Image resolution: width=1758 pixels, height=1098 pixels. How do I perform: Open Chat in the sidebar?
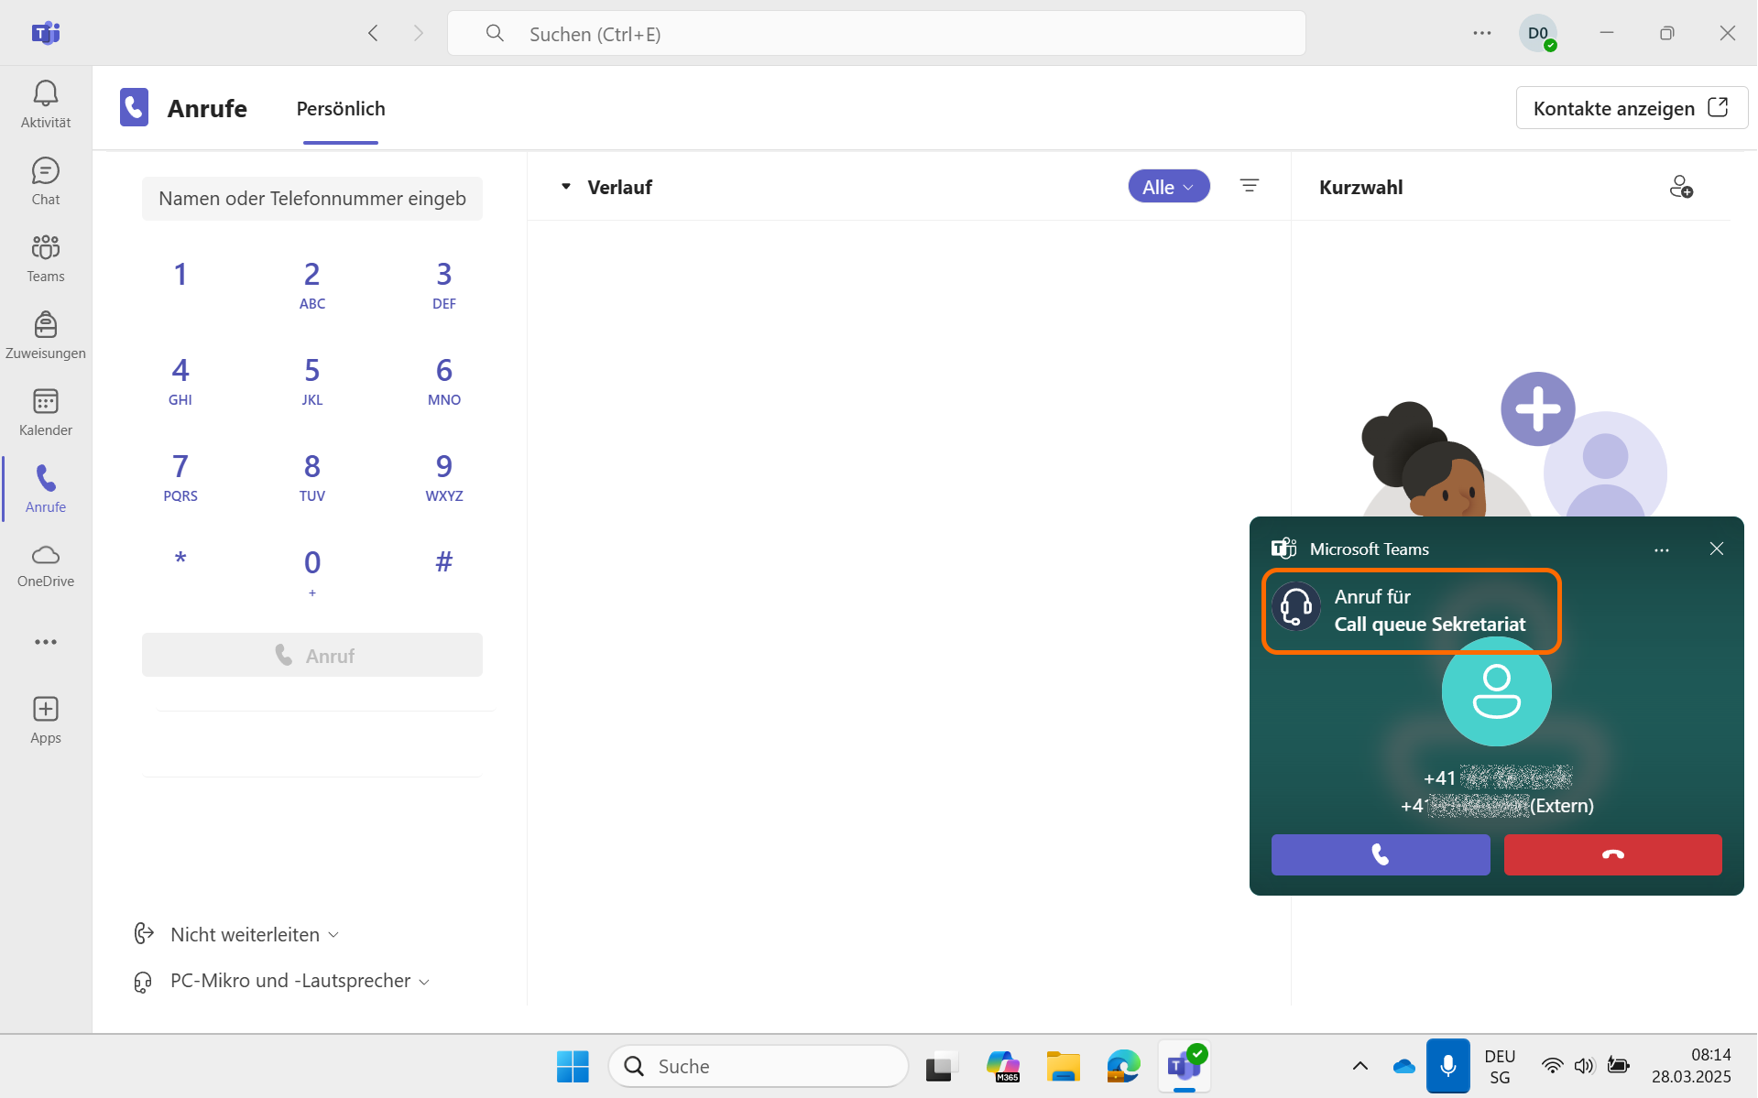[x=46, y=180]
